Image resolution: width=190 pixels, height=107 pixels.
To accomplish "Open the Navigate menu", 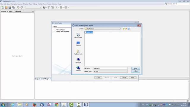I will (x=14, y=4).
